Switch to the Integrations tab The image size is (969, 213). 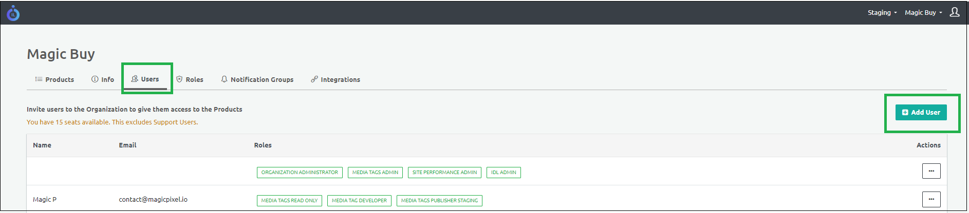[x=336, y=79]
